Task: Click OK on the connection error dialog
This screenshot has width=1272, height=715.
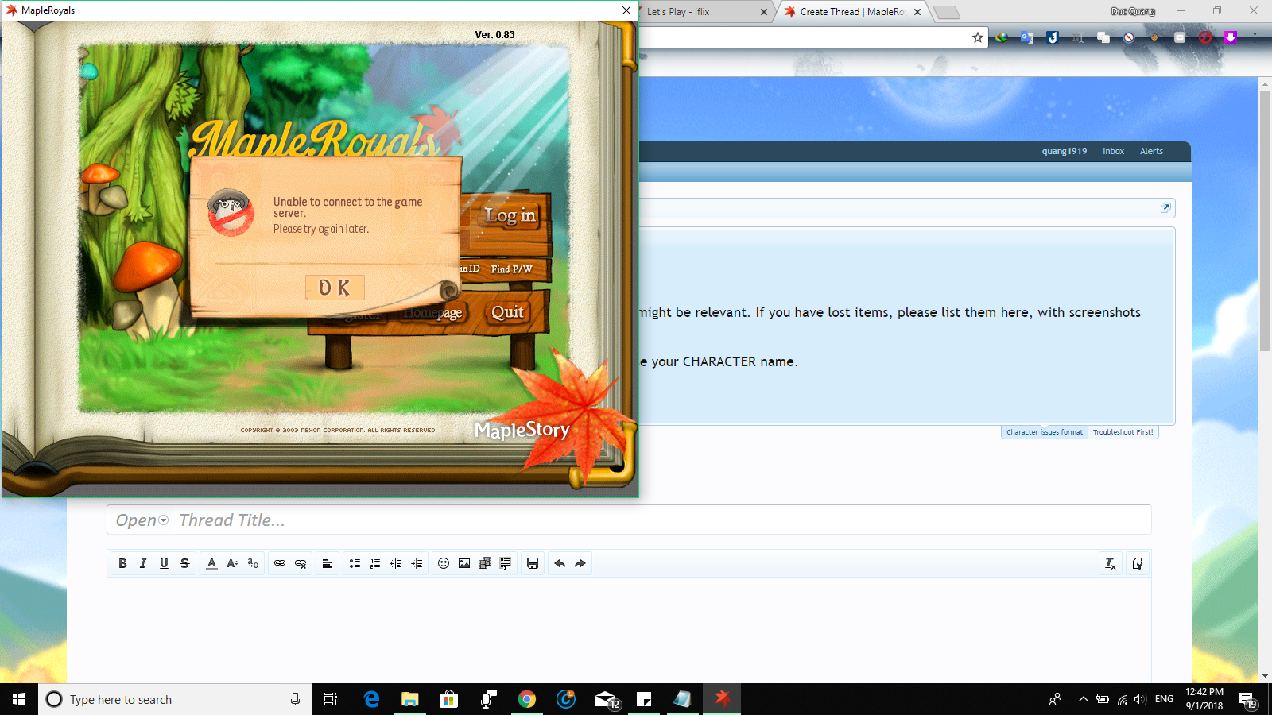Action: point(335,288)
